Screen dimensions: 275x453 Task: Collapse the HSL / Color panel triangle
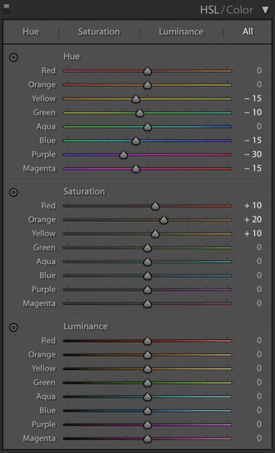265,10
